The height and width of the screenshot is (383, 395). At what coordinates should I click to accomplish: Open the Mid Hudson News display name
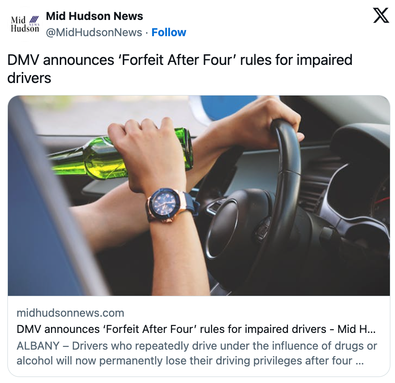[x=95, y=16]
